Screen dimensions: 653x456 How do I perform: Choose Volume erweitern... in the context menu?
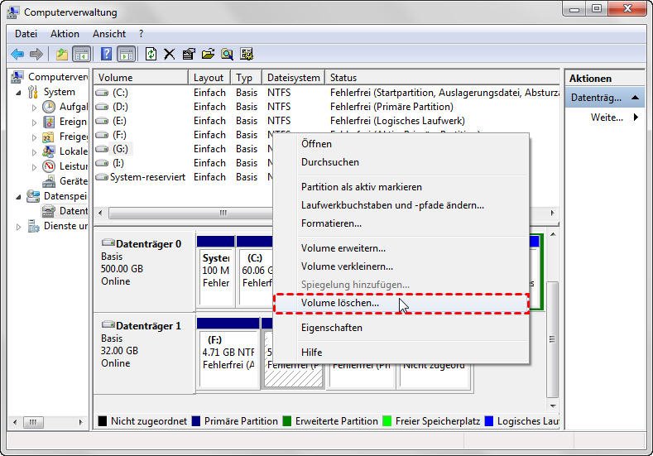[x=401, y=248]
